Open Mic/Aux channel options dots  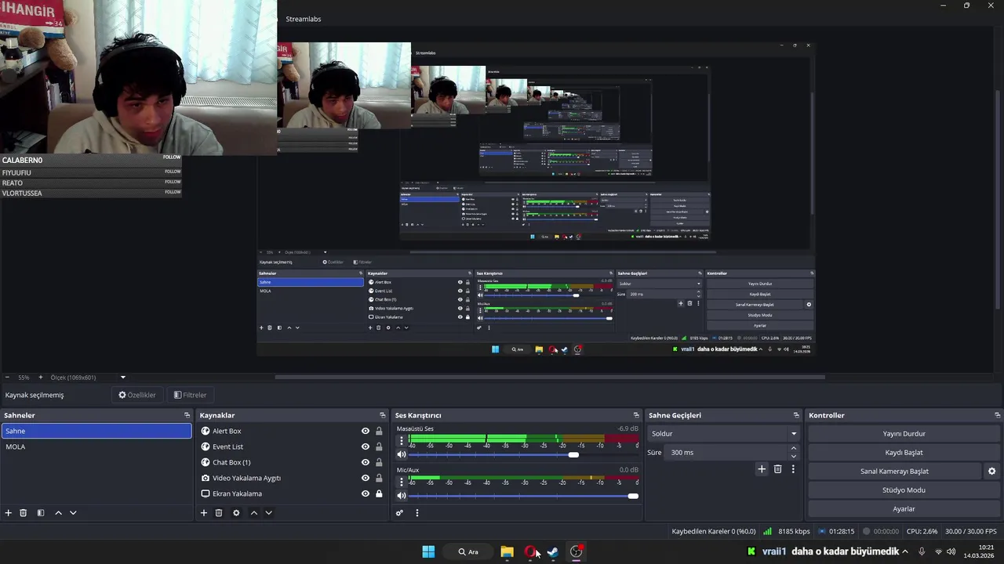[402, 483]
